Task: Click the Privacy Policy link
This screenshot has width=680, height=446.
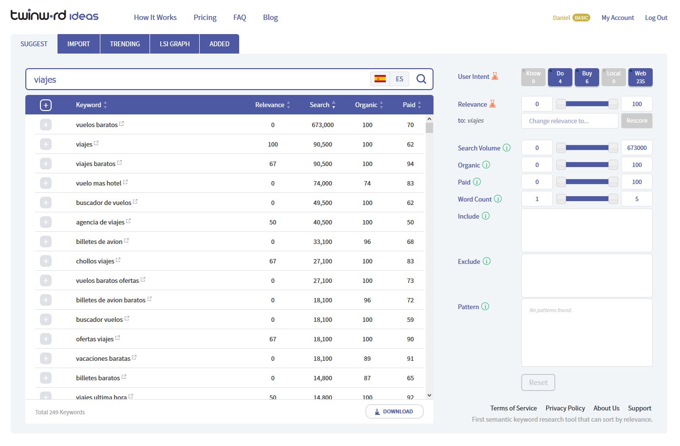Action: pyautogui.click(x=565, y=408)
